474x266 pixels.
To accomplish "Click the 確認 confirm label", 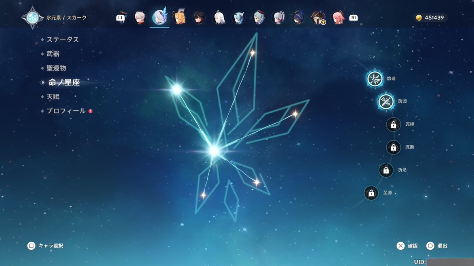I will point(413,246).
